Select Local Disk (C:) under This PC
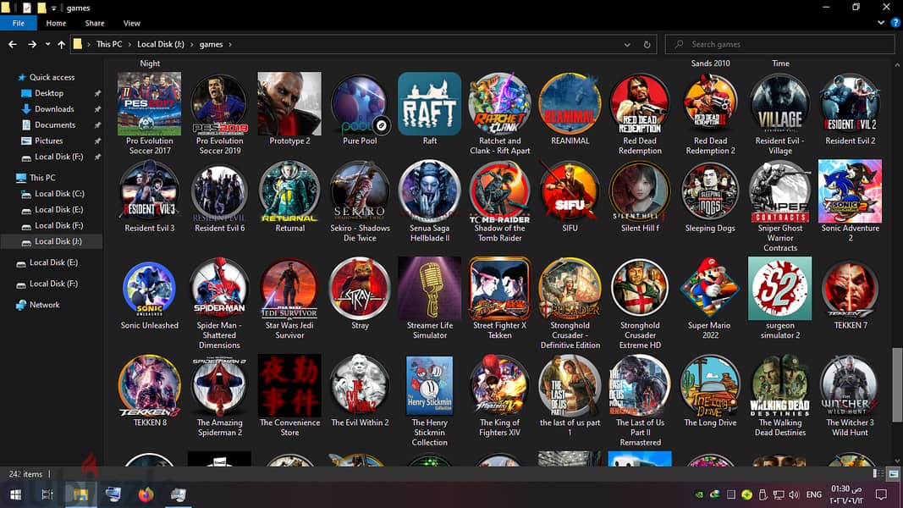The image size is (903, 508). coord(59,194)
